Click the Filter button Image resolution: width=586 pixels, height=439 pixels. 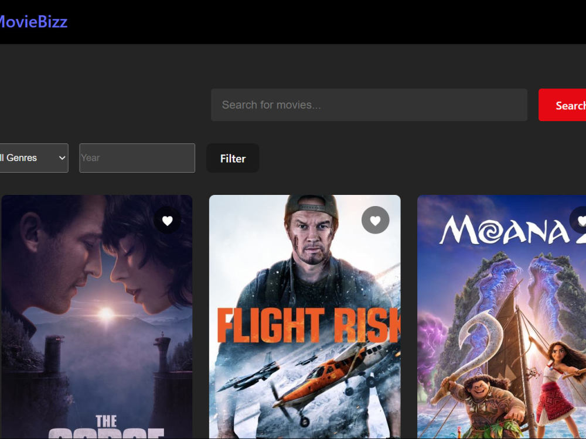[x=233, y=158]
